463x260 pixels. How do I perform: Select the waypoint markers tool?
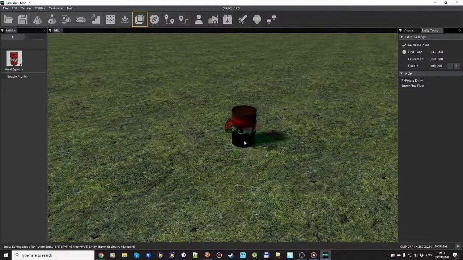click(x=169, y=19)
